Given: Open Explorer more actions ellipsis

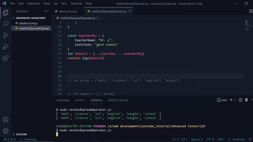Looking at the screenshot, I should (x=46, y=11).
